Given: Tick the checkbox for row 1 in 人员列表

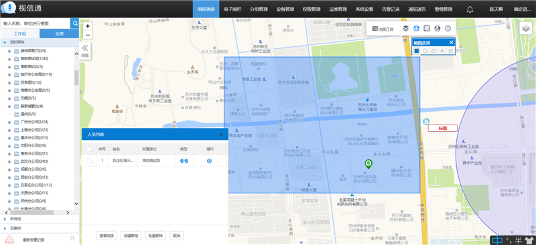Looking at the screenshot, I should tap(89, 161).
